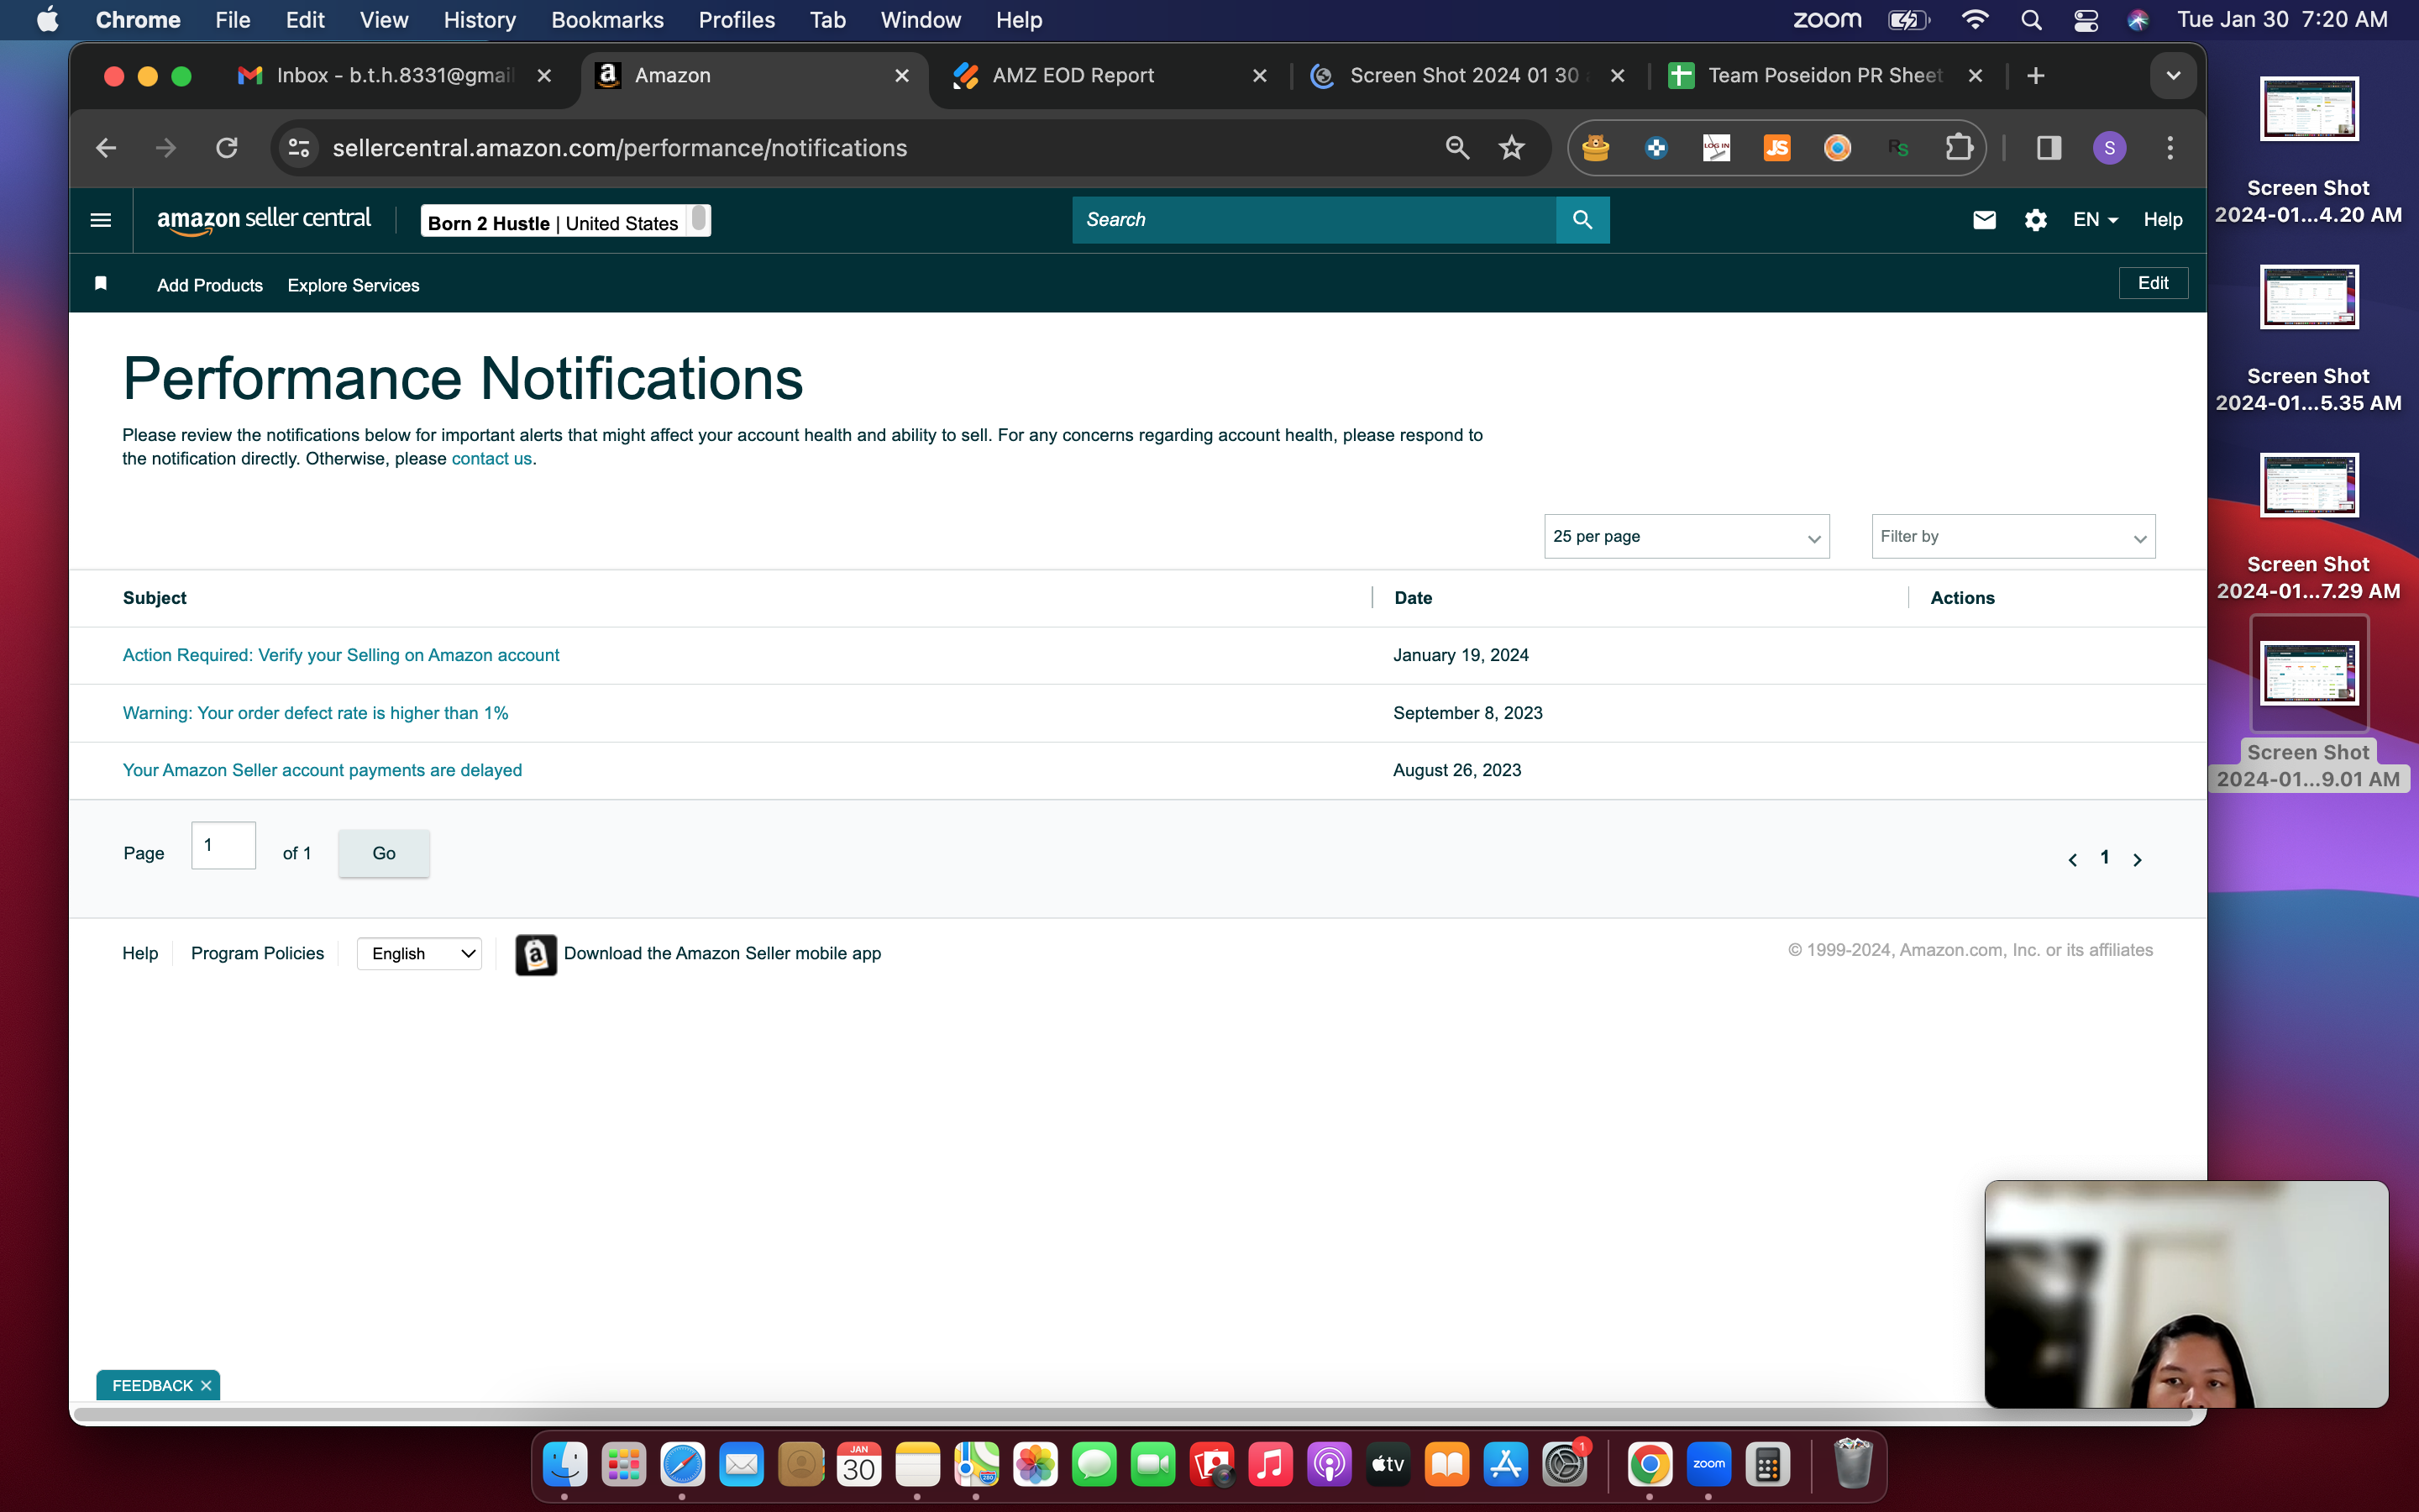The width and height of the screenshot is (2419, 1512).
Task: Open the Bookmarks menu in menu bar
Action: pyautogui.click(x=606, y=20)
